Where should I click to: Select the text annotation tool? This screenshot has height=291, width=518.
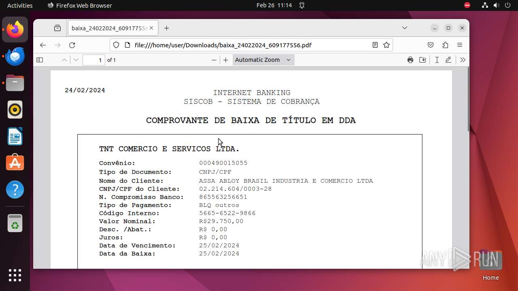(437, 60)
